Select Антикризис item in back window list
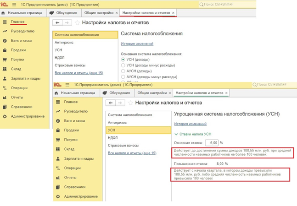Screen dimensions: 297x206 [85, 43]
